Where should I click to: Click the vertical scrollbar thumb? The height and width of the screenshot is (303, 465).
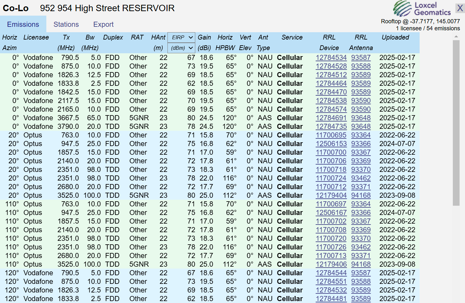click(456, 123)
